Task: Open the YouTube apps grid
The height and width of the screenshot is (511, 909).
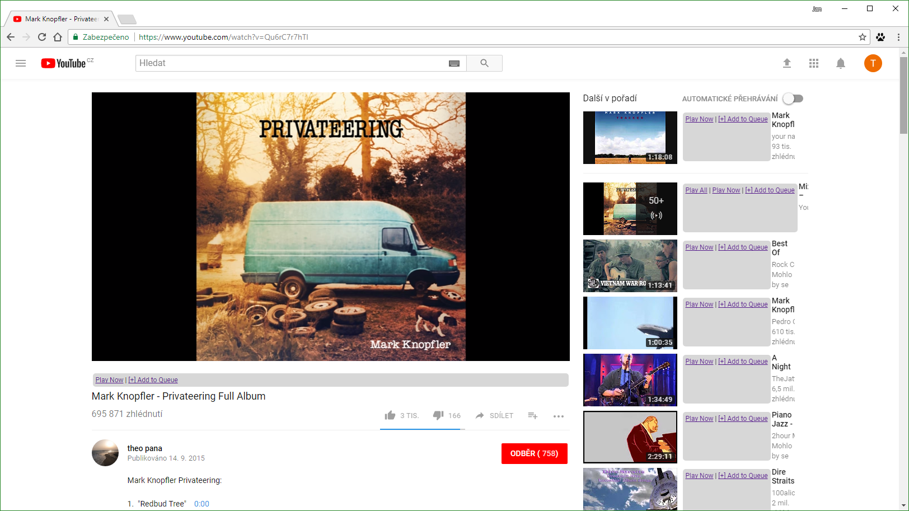Action: pyautogui.click(x=814, y=63)
